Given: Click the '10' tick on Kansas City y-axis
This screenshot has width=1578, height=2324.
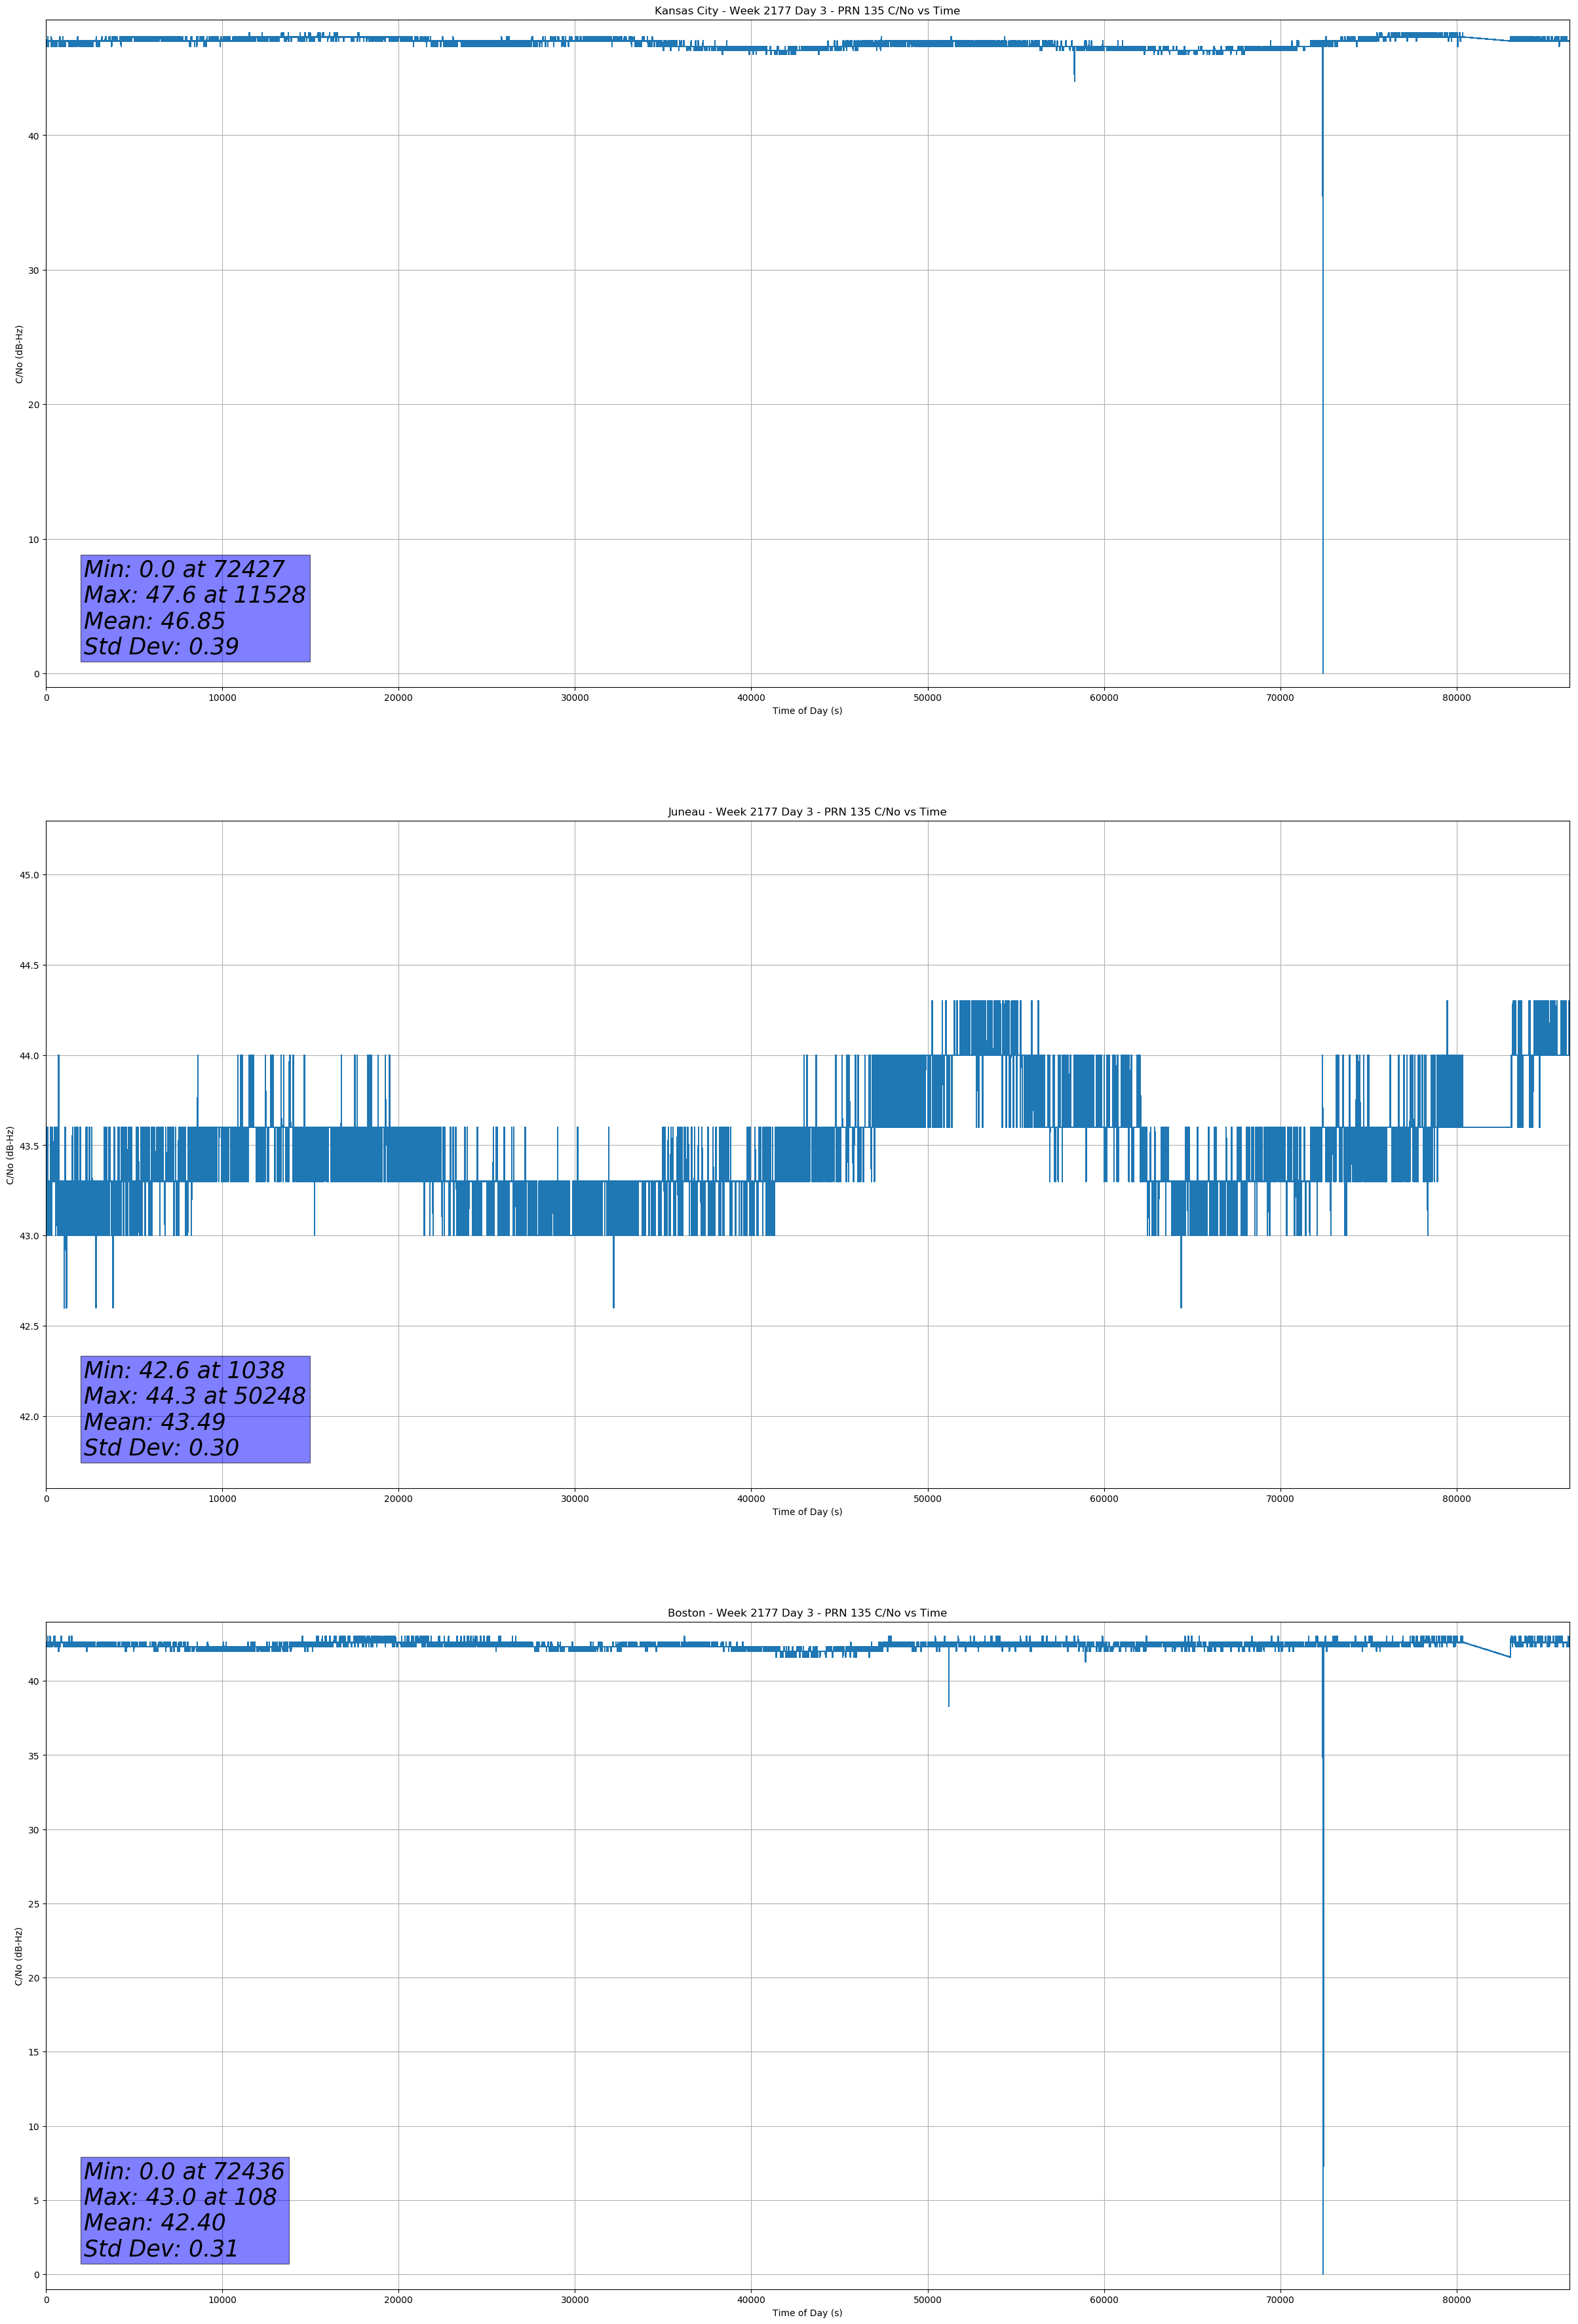Looking at the screenshot, I should tap(34, 540).
